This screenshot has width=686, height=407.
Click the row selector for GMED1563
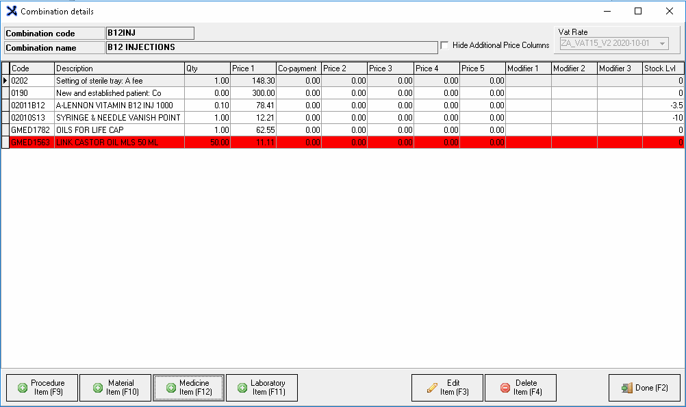5,143
